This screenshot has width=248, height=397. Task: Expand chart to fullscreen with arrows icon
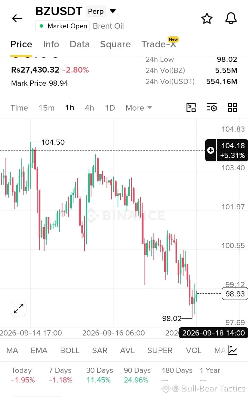tap(19, 309)
